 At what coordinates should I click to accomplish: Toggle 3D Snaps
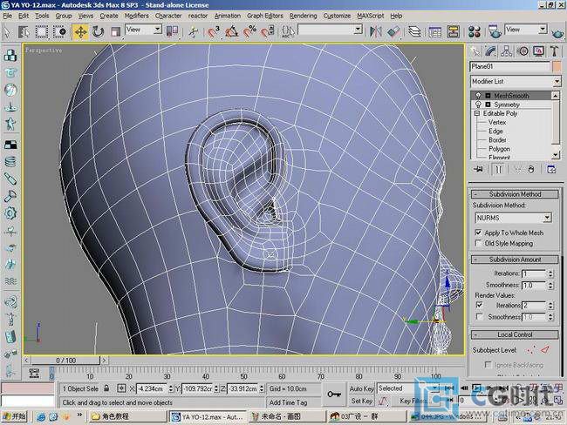coord(214,31)
